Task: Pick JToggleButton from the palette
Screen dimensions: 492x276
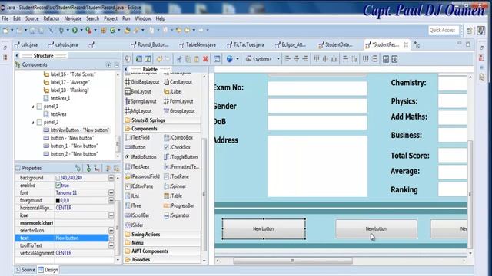Action: [181, 156]
